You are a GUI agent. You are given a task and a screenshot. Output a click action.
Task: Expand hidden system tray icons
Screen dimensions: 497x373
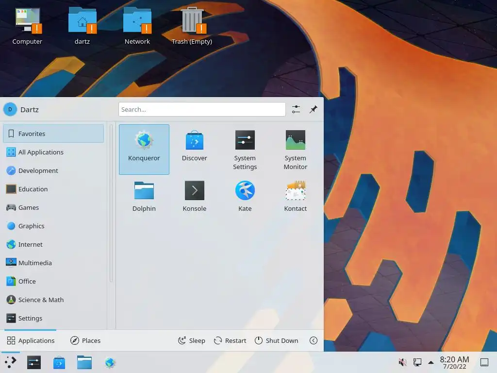click(431, 362)
